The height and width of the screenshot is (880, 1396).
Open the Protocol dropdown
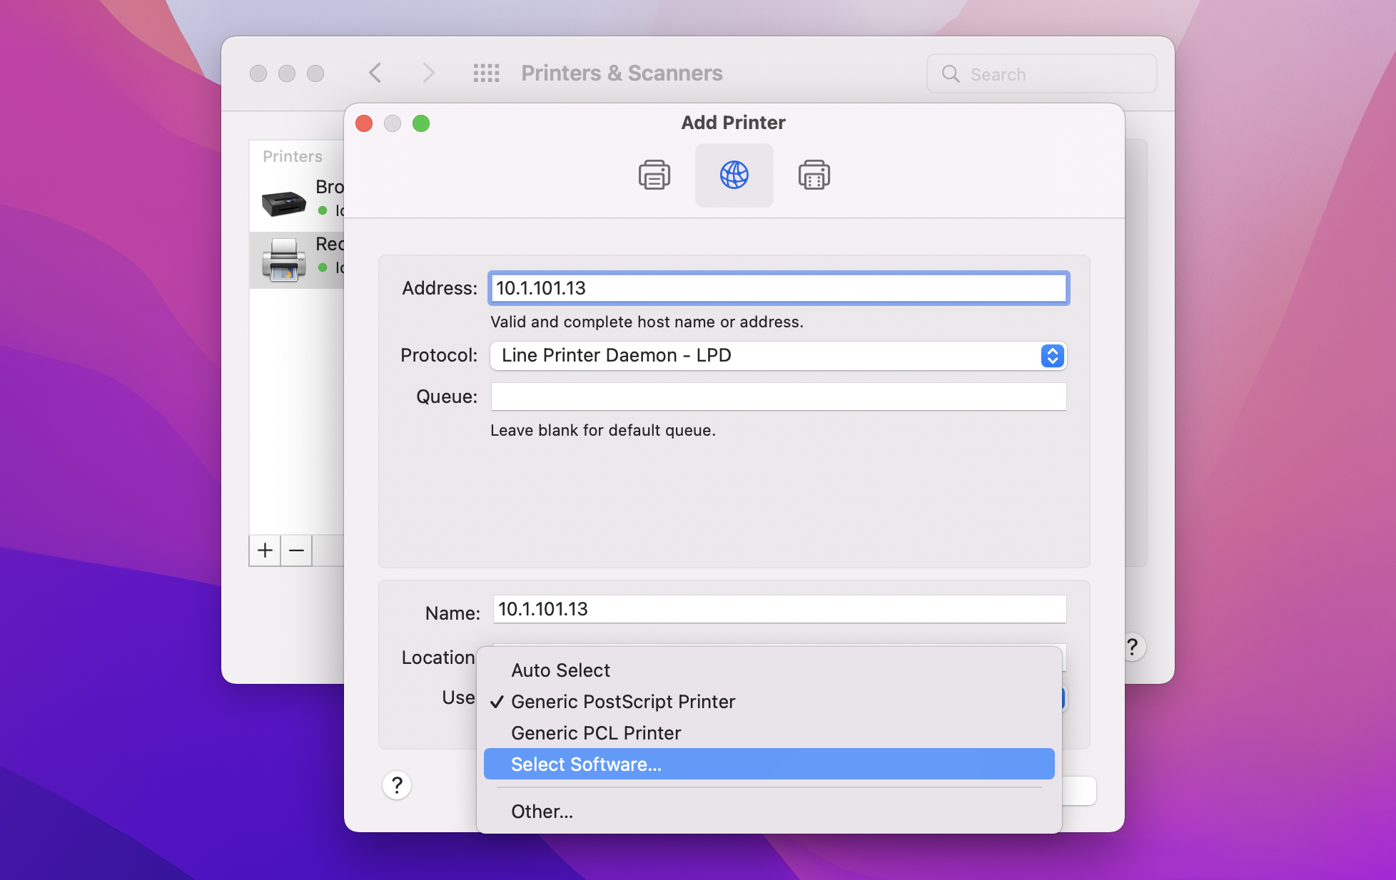[x=778, y=355]
